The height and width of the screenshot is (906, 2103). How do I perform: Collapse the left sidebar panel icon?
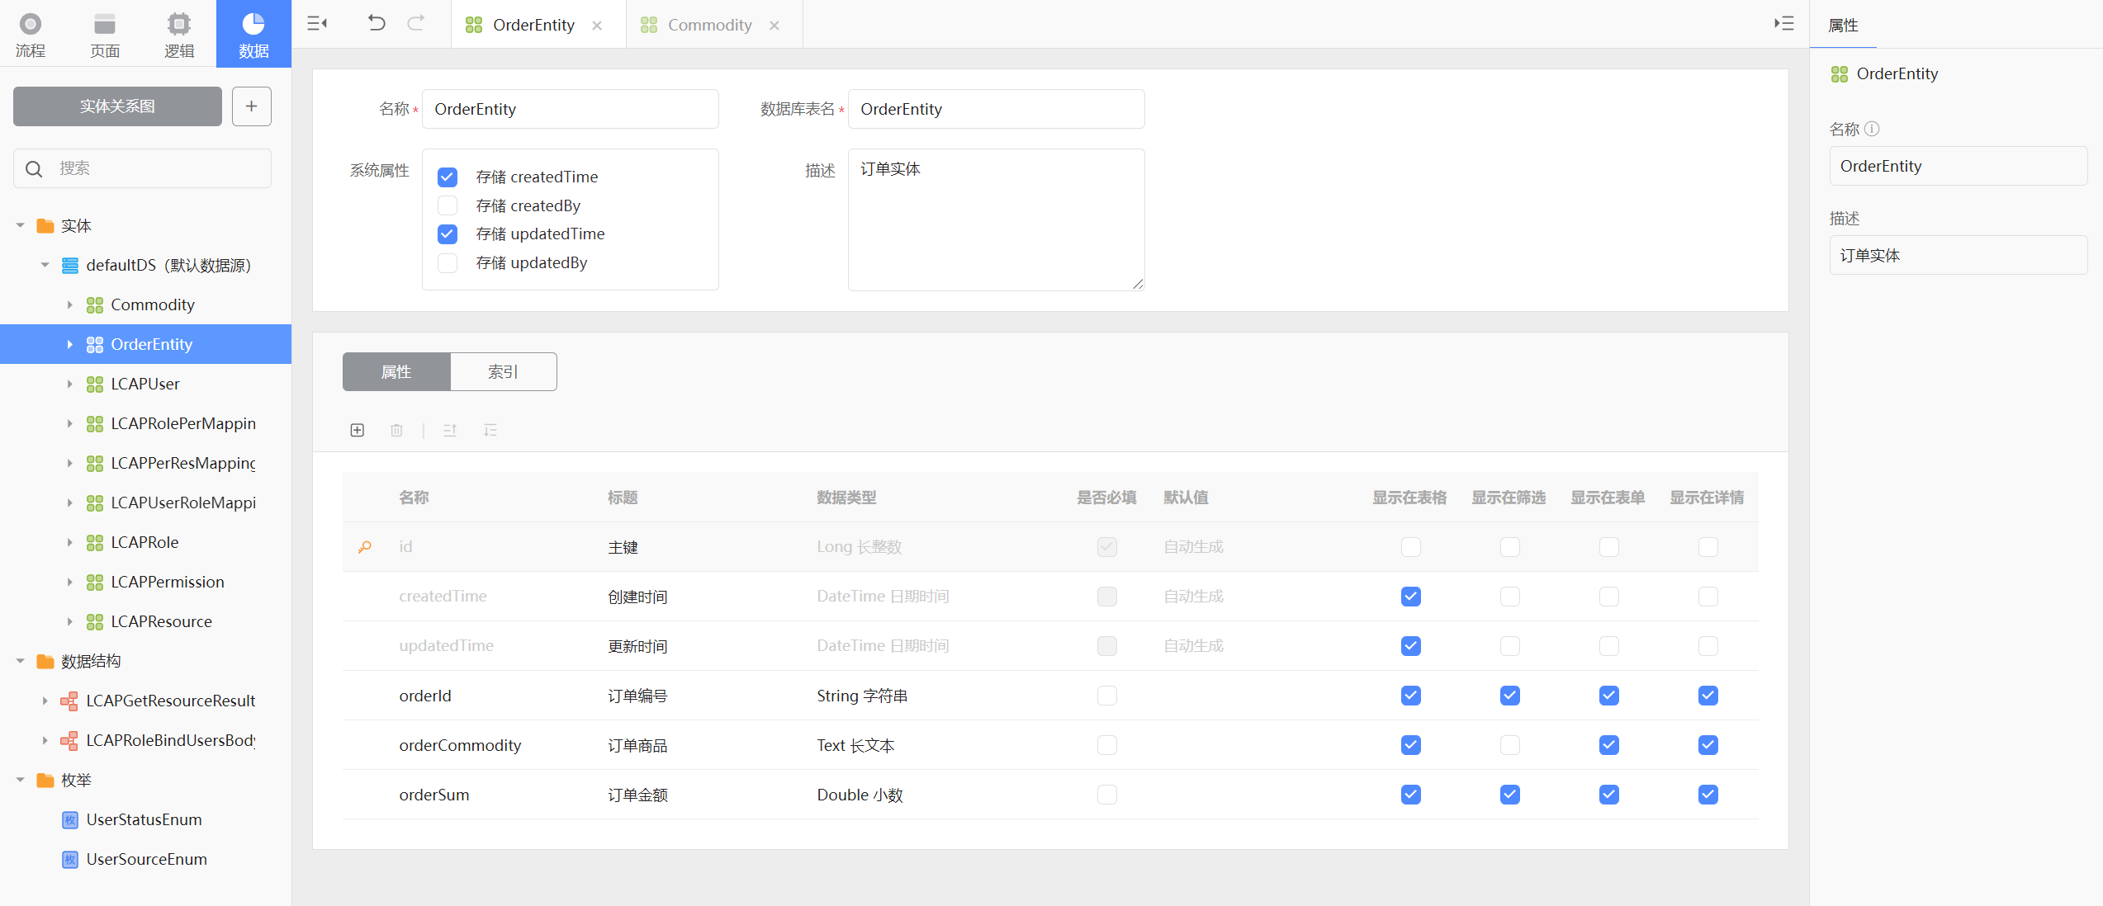tap(317, 24)
